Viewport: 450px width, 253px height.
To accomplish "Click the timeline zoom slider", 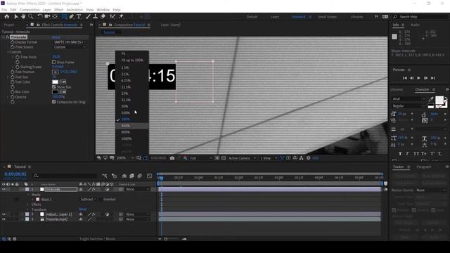I will [x=172, y=239].
